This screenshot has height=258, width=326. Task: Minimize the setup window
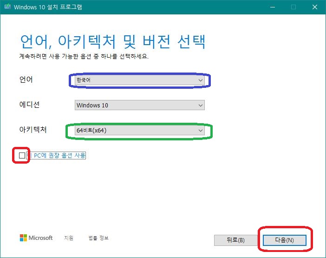click(273, 7)
